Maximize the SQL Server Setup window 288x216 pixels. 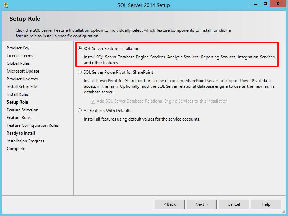265,4
